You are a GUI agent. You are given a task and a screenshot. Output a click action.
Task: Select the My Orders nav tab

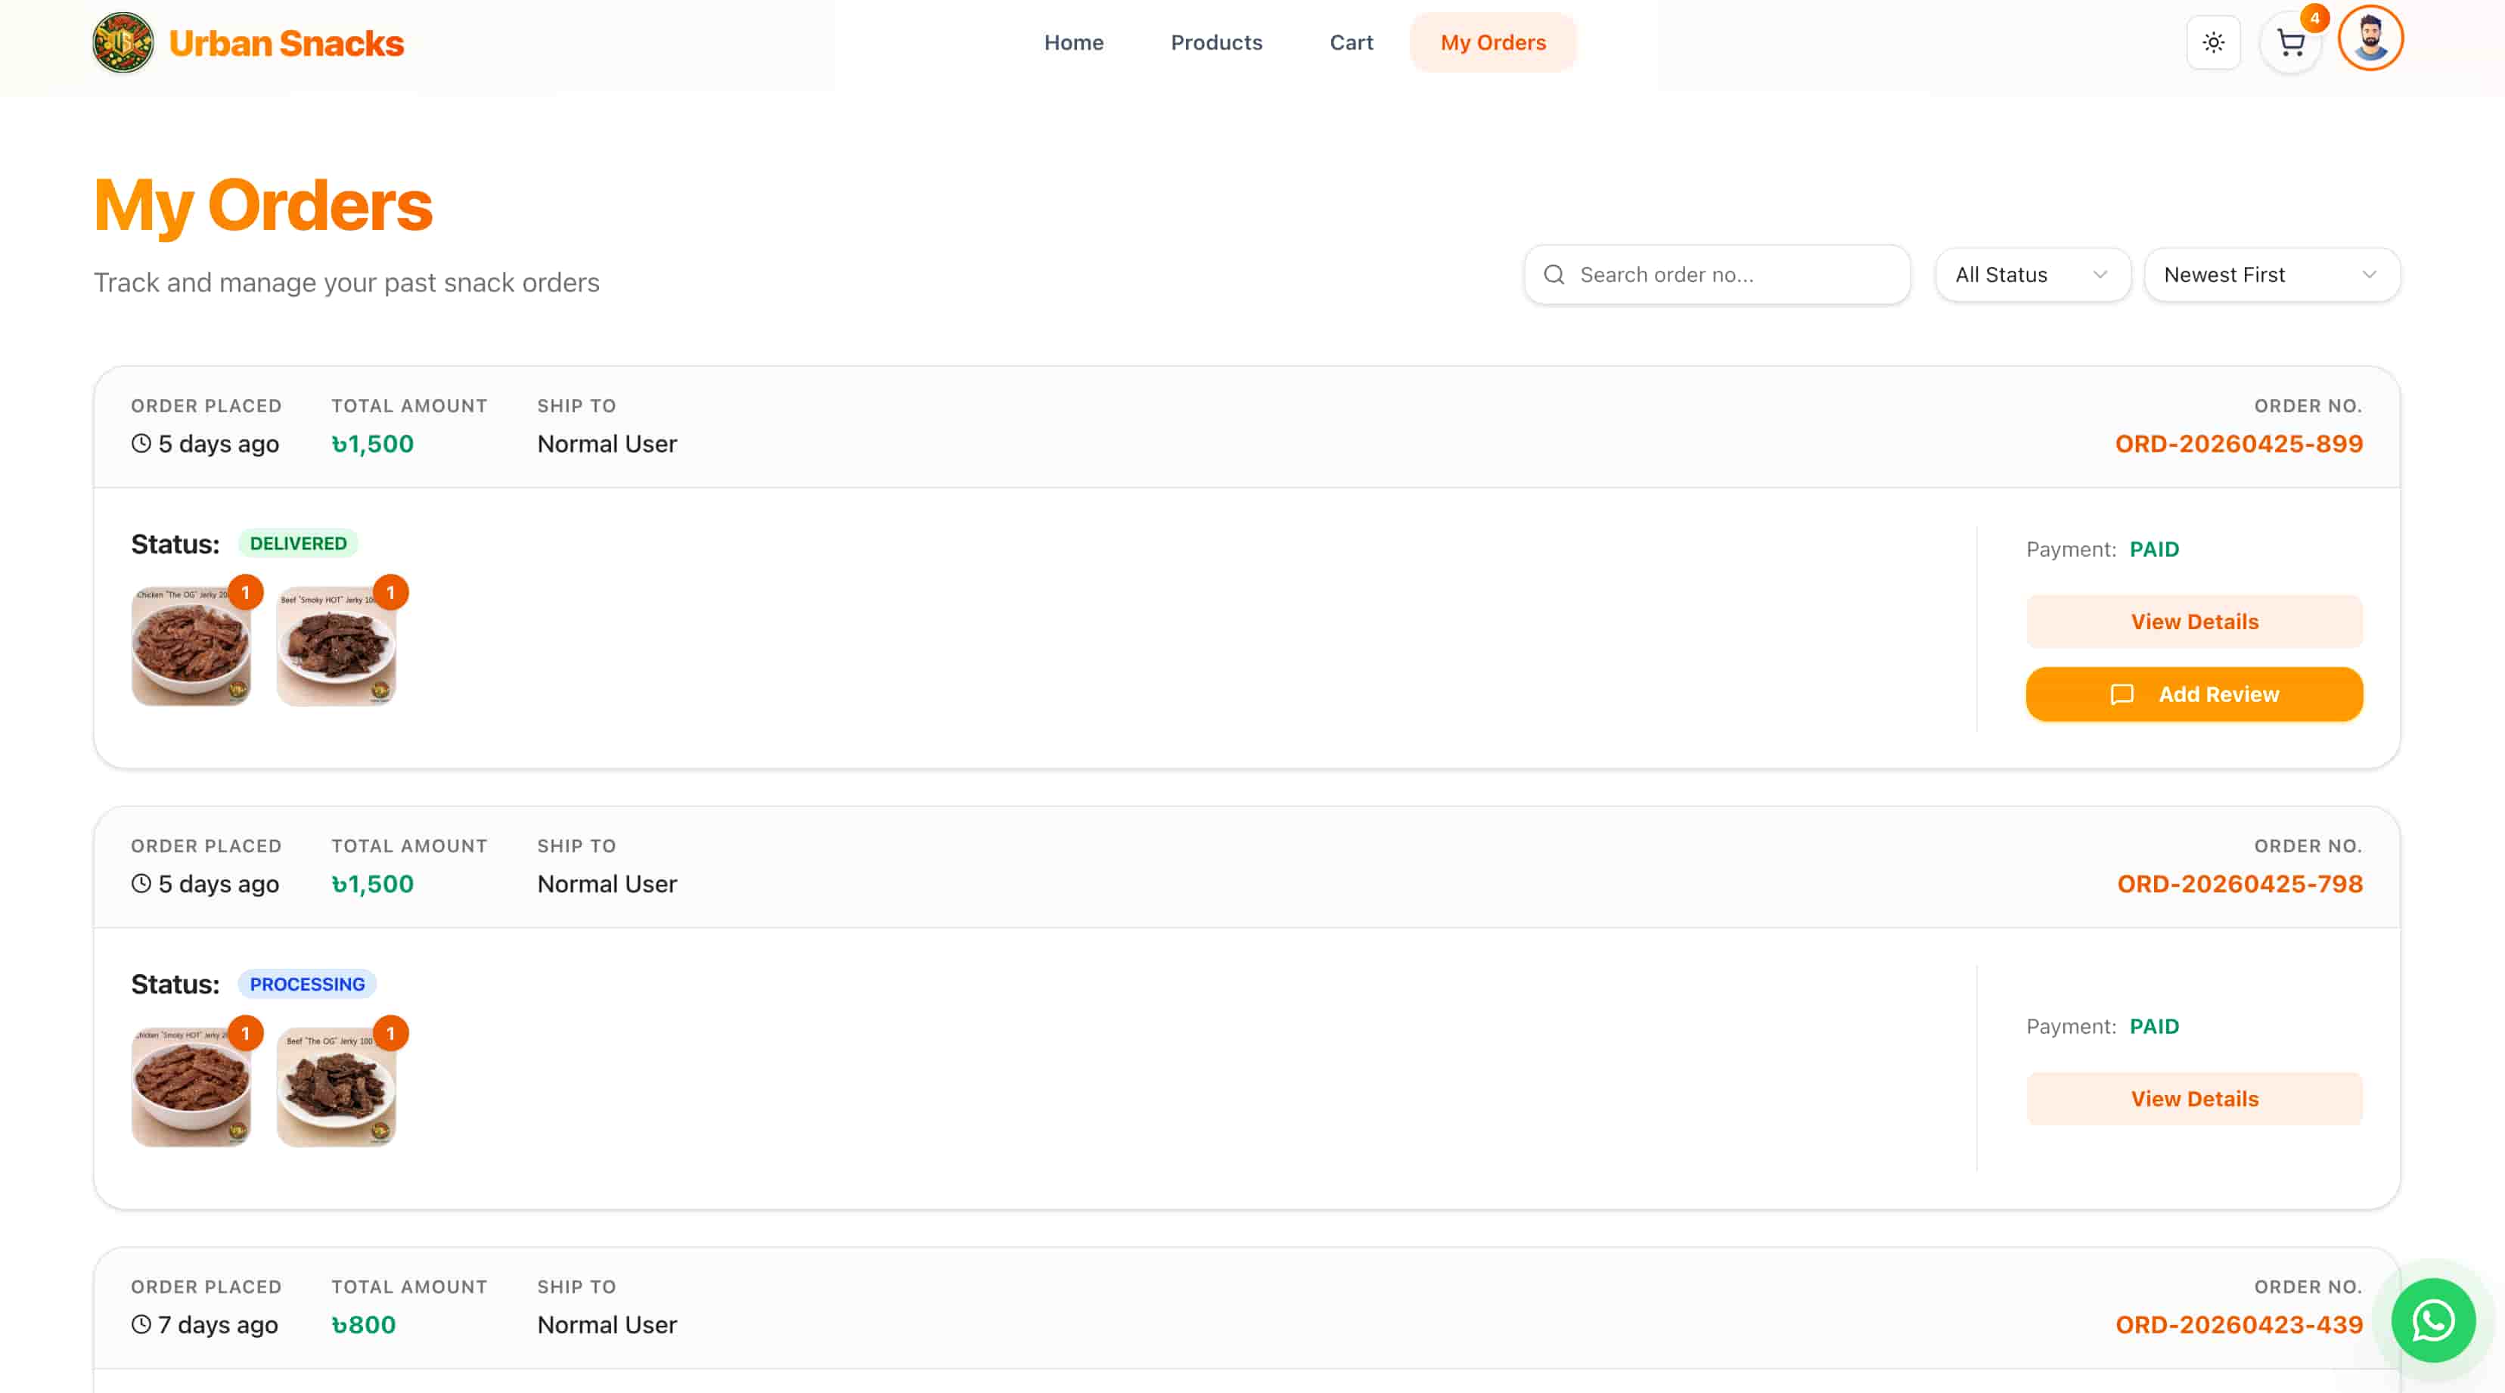(1493, 43)
